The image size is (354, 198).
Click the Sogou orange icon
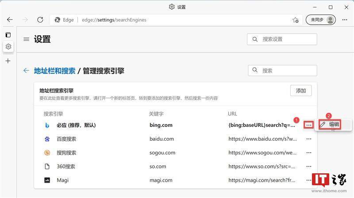[x=47, y=153]
